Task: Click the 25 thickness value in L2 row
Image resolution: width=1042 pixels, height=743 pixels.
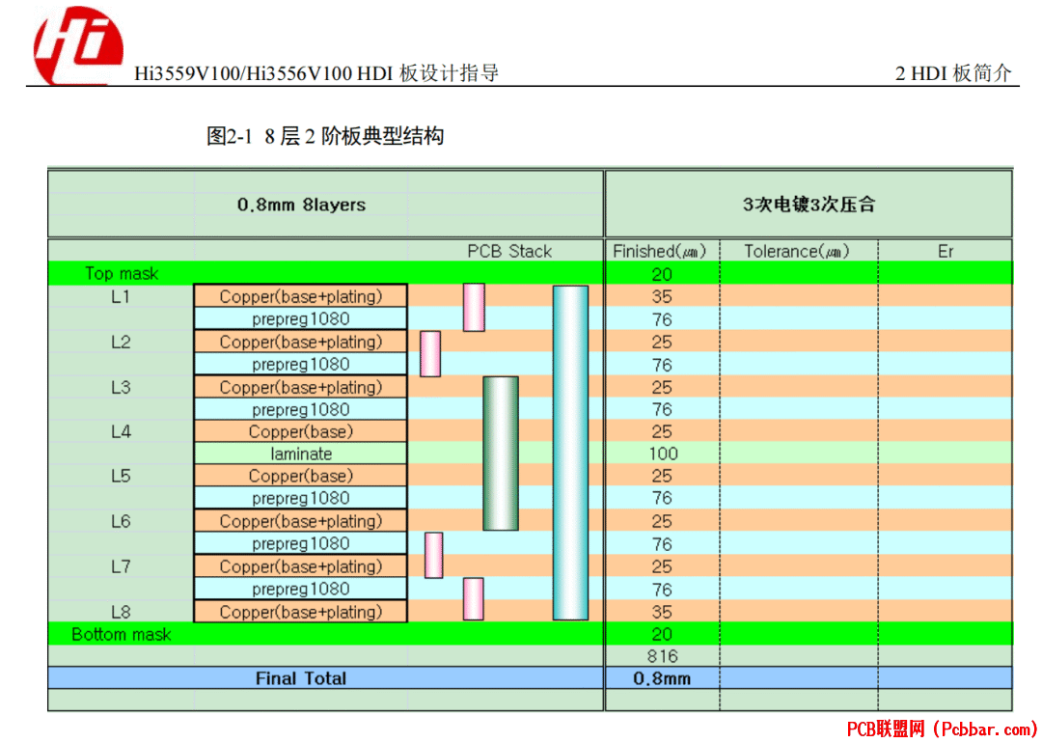Action: point(662,342)
